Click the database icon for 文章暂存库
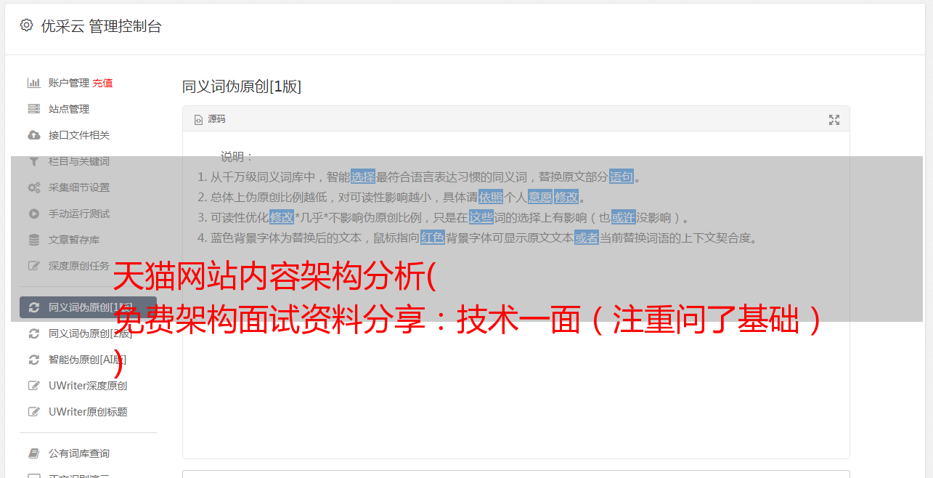The height and width of the screenshot is (478, 933). pos(33,240)
